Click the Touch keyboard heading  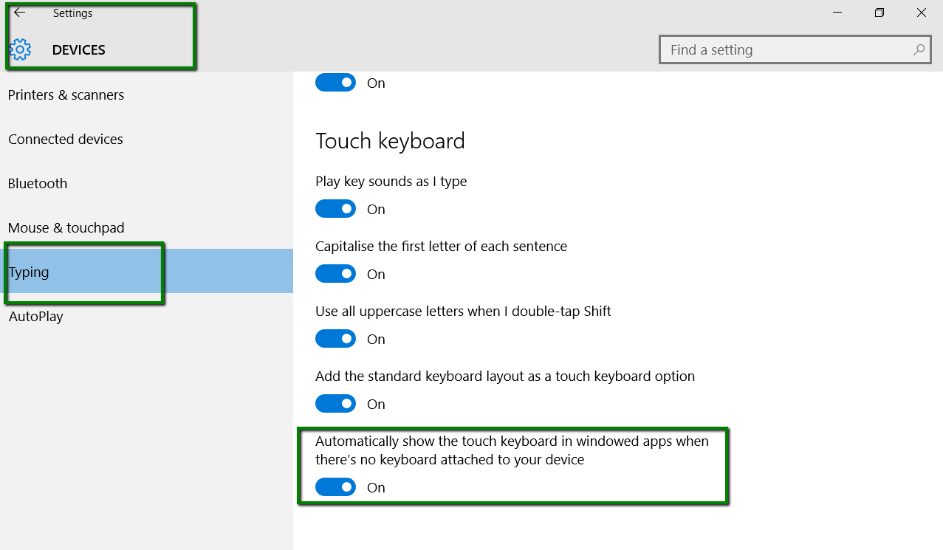pos(390,141)
